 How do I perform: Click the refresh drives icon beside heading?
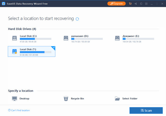pyautogui.click(x=77, y=19)
